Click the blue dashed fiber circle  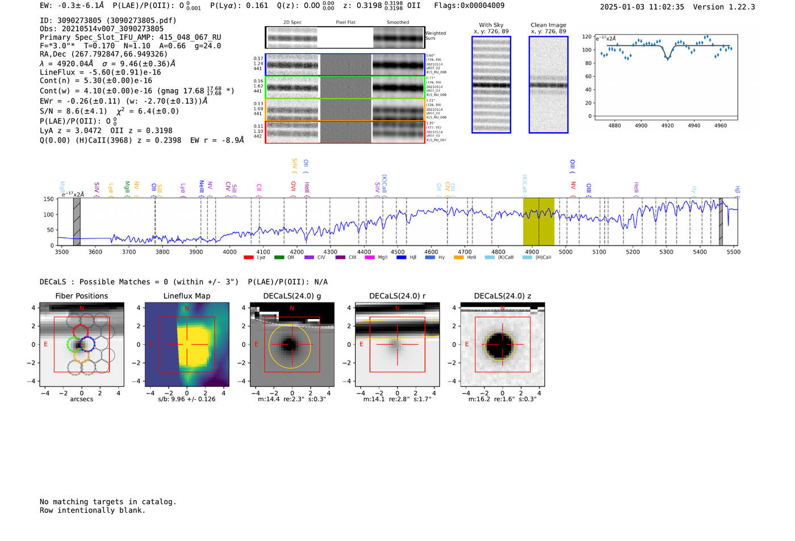pos(87,344)
